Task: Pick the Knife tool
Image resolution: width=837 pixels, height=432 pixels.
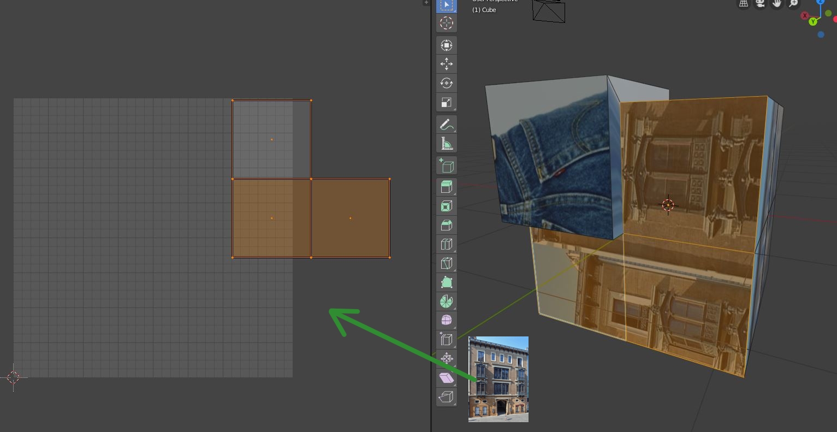Action: (447, 263)
